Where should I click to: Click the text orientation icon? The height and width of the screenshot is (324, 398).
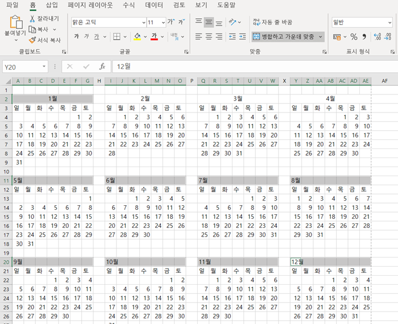pos(232,22)
